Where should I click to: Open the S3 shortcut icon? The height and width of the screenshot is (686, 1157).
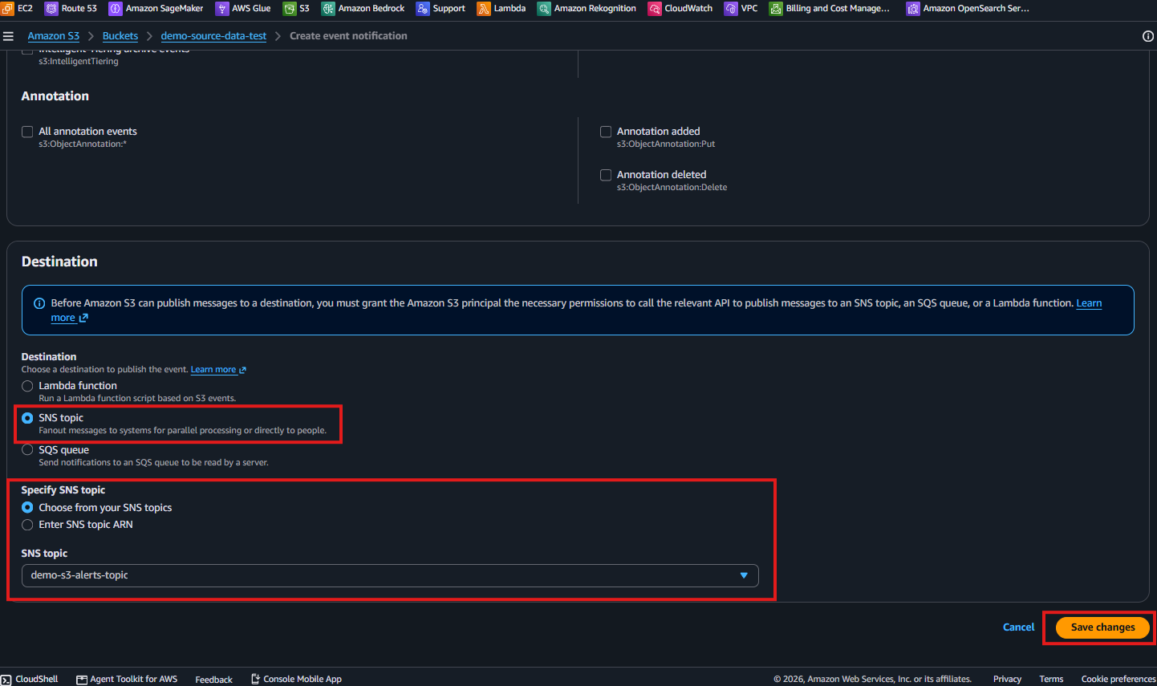290,9
